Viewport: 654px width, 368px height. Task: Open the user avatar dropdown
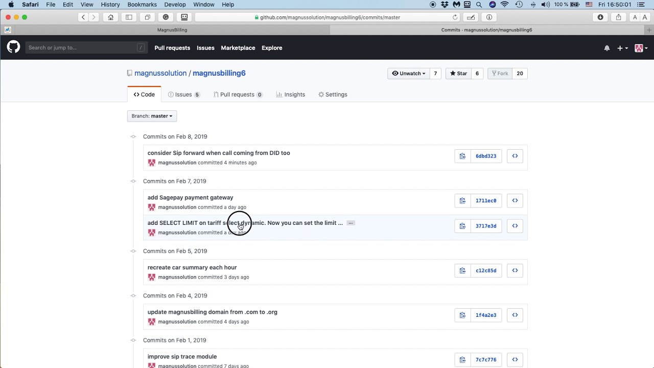tap(641, 48)
